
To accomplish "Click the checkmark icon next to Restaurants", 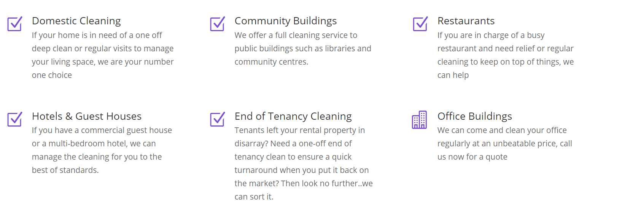I will click(420, 24).
